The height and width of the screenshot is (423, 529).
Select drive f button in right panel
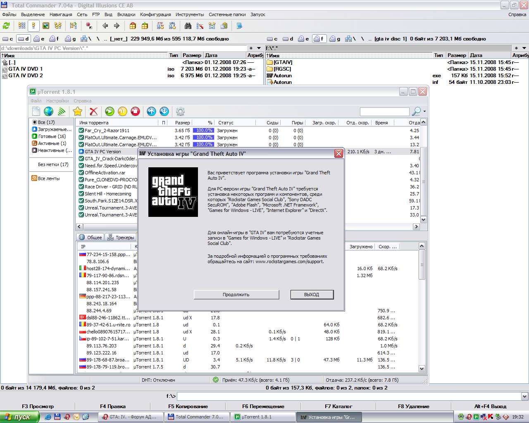pos(319,39)
